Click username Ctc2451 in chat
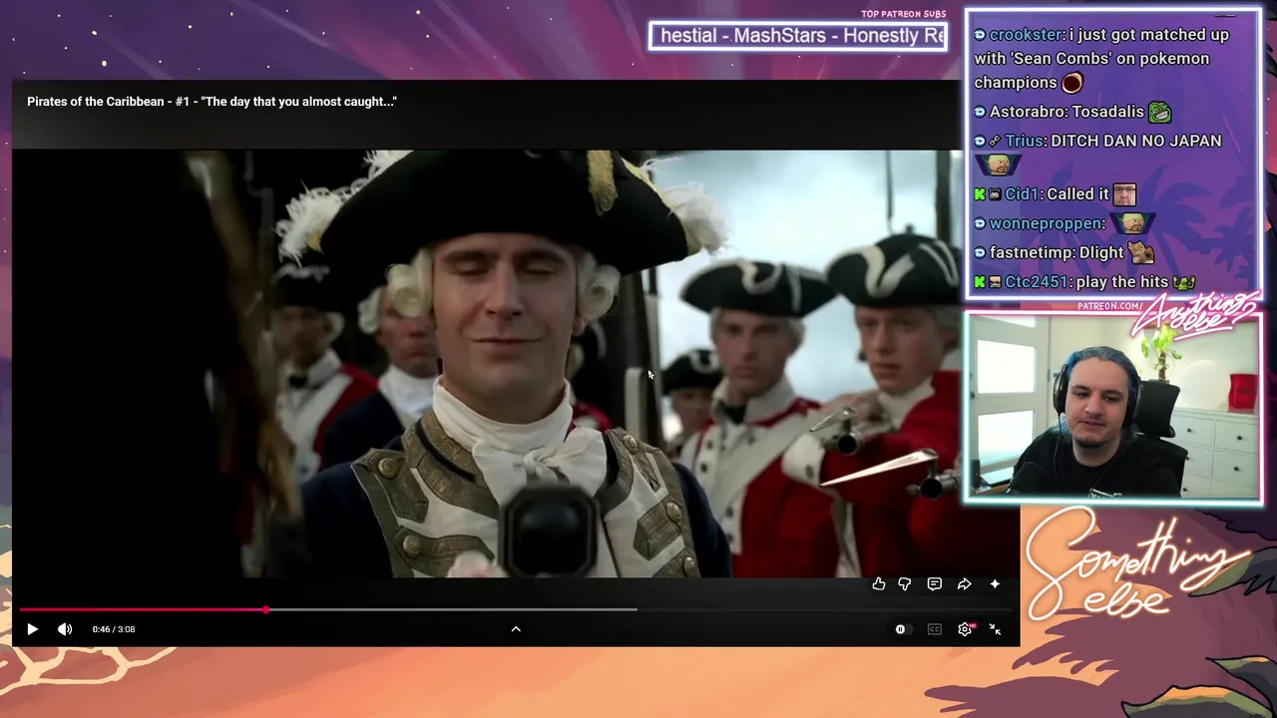The width and height of the screenshot is (1277, 718). click(1036, 282)
